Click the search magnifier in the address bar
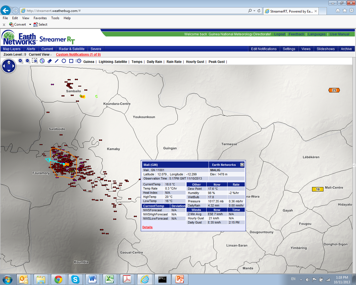 coord(250,11)
